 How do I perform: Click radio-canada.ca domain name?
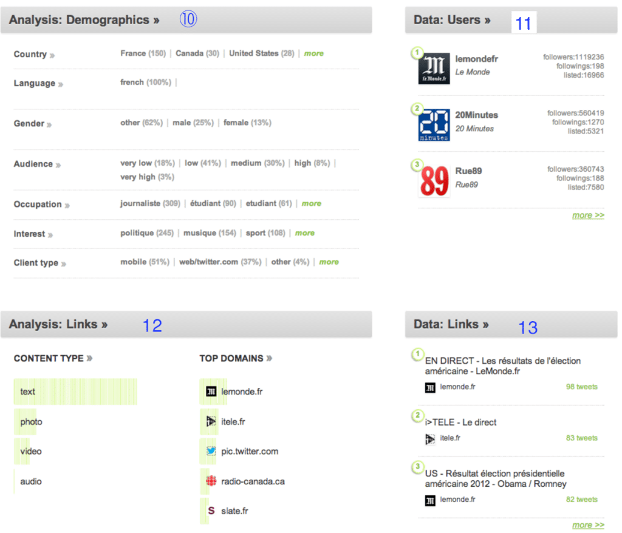click(x=253, y=481)
